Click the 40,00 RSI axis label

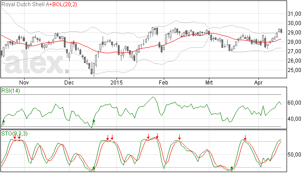pyautogui.click(x=294, y=119)
